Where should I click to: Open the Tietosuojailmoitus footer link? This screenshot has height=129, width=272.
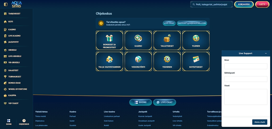(x=214, y=116)
